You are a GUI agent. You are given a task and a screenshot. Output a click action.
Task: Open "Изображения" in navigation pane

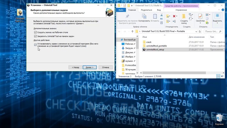click(128, 57)
